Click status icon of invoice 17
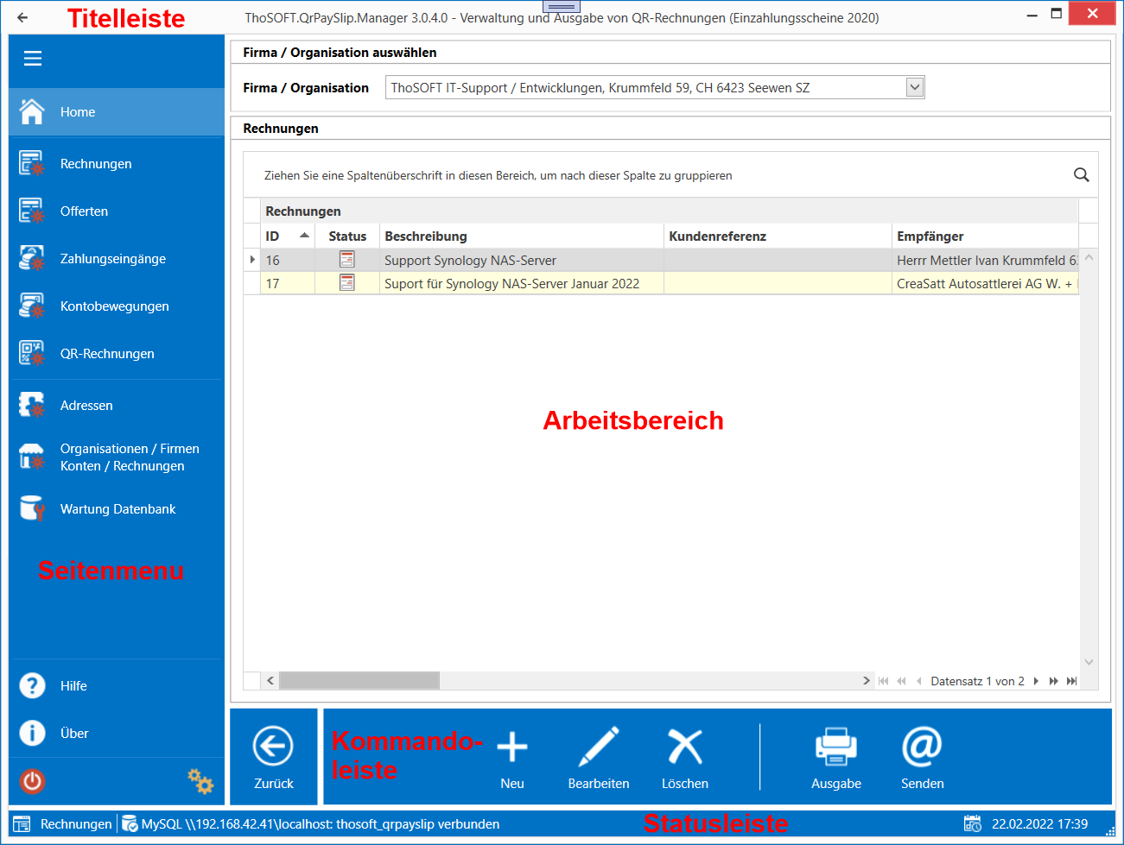The image size is (1124, 845). coord(347,282)
